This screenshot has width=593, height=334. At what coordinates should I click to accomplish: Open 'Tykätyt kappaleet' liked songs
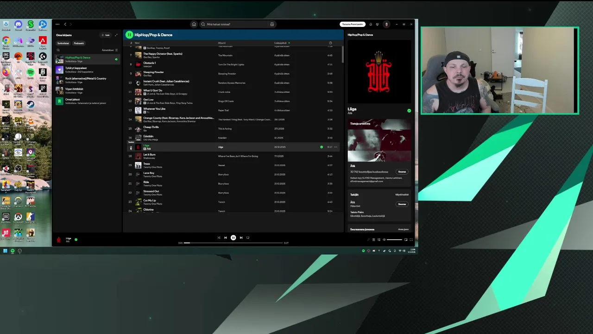(x=87, y=70)
